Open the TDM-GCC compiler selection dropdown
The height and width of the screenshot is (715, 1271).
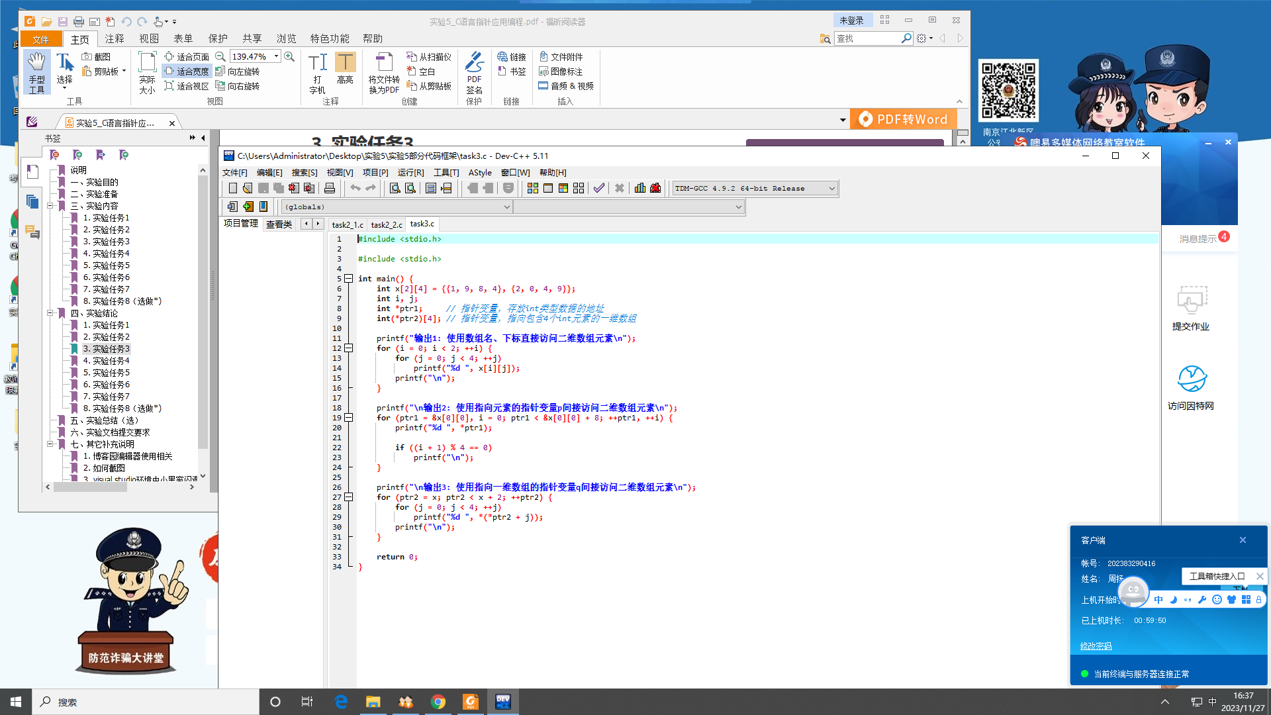(831, 189)
